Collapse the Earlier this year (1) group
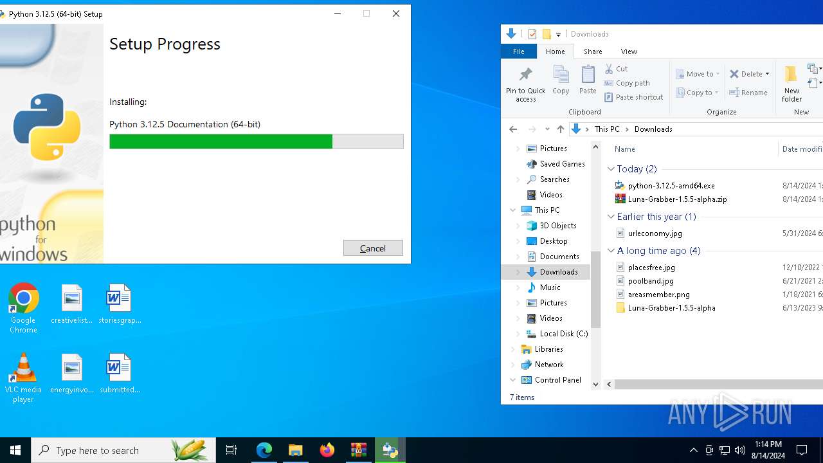The width and height of the screenshot is (823, 463). point(611,217)
